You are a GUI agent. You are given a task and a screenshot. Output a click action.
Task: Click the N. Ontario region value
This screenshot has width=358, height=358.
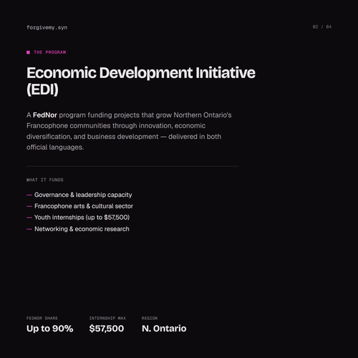[x=164, y=329]
